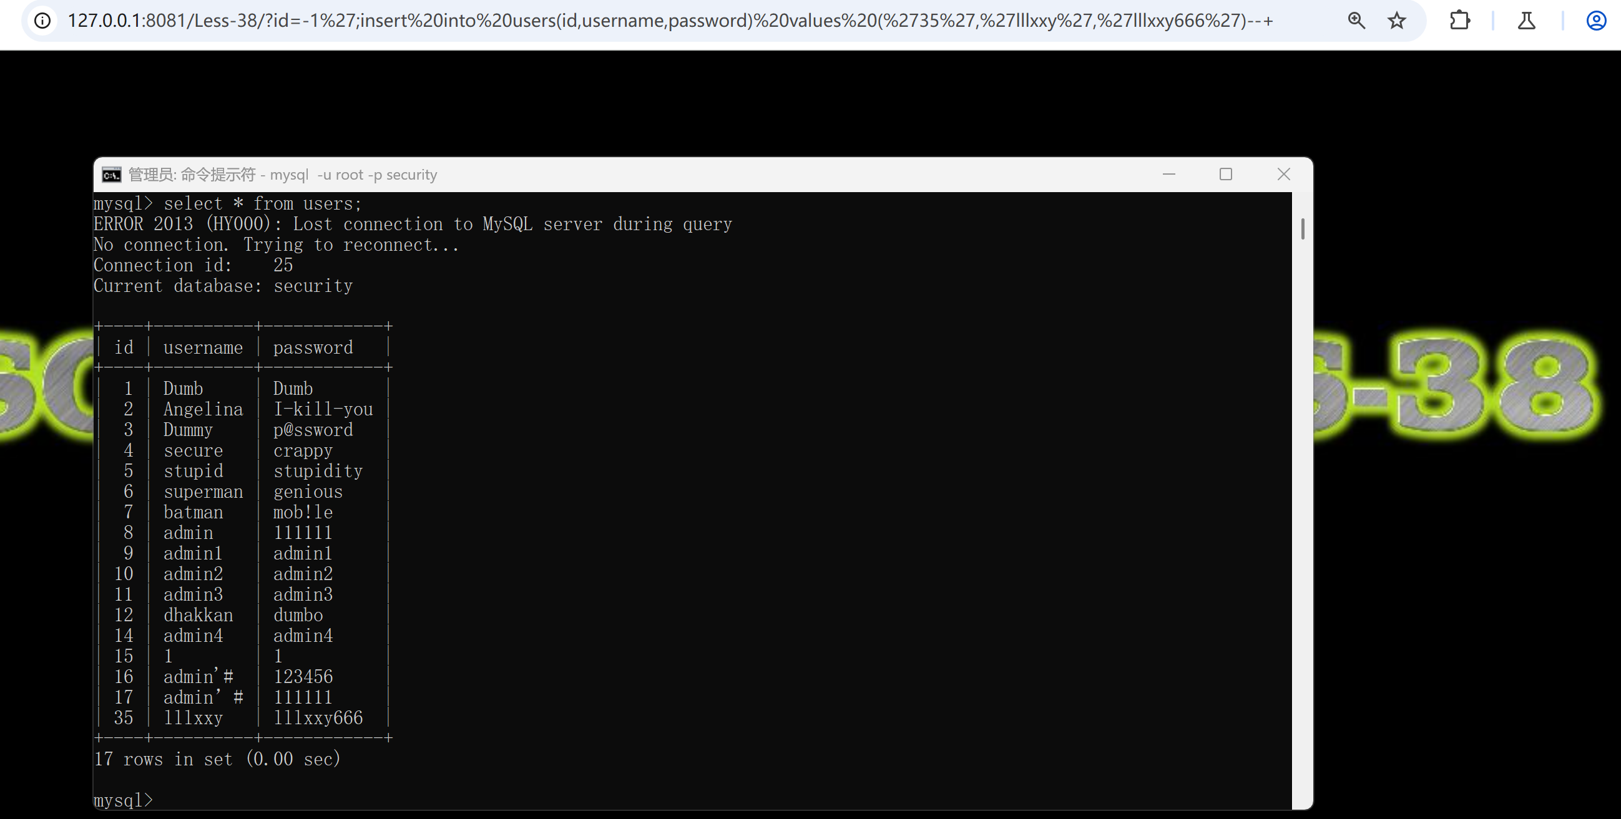This screenshot has width=1621, height=819.
Task: Minimize the mysql command prompt window
Action: pyautogui.click(x=1168, y=174)
